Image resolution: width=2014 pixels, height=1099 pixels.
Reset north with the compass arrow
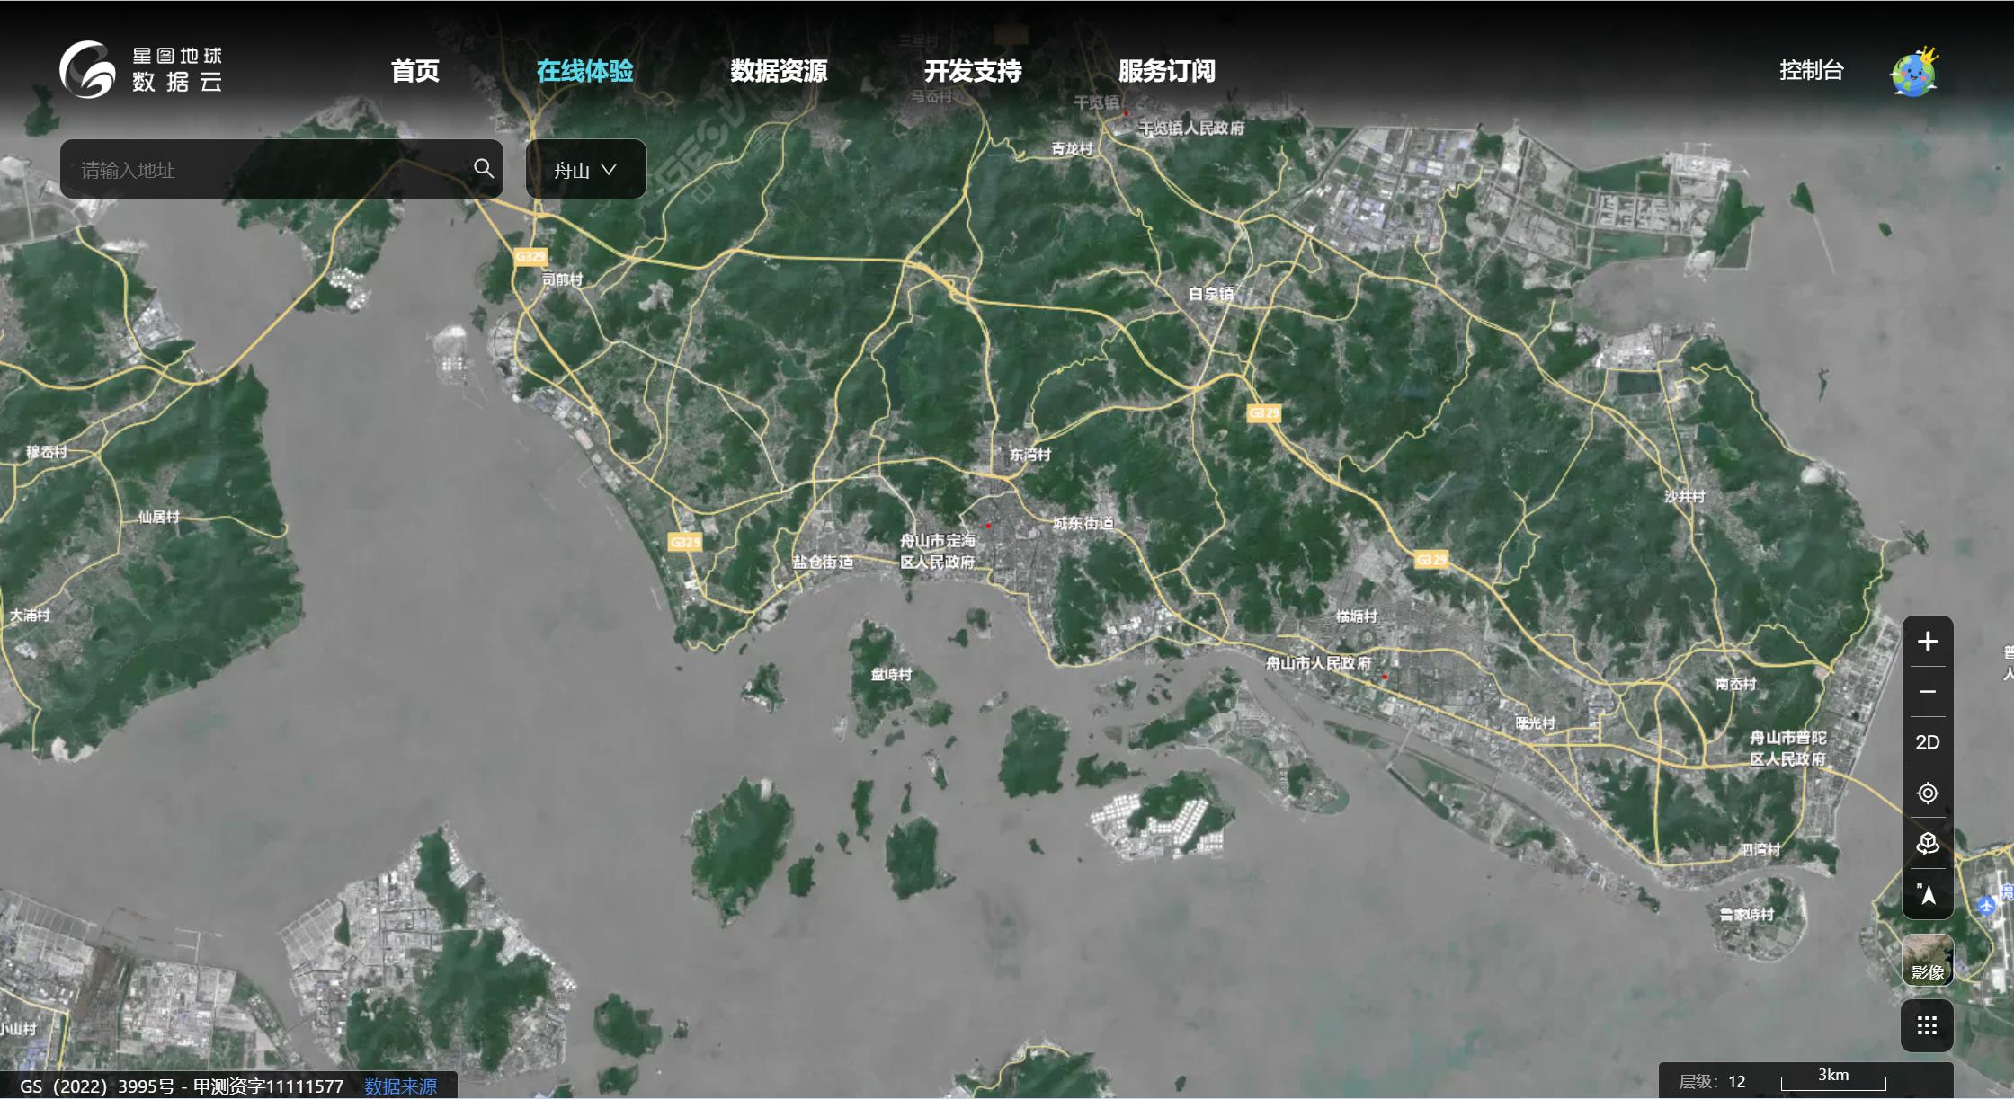tap(1927, 894)
